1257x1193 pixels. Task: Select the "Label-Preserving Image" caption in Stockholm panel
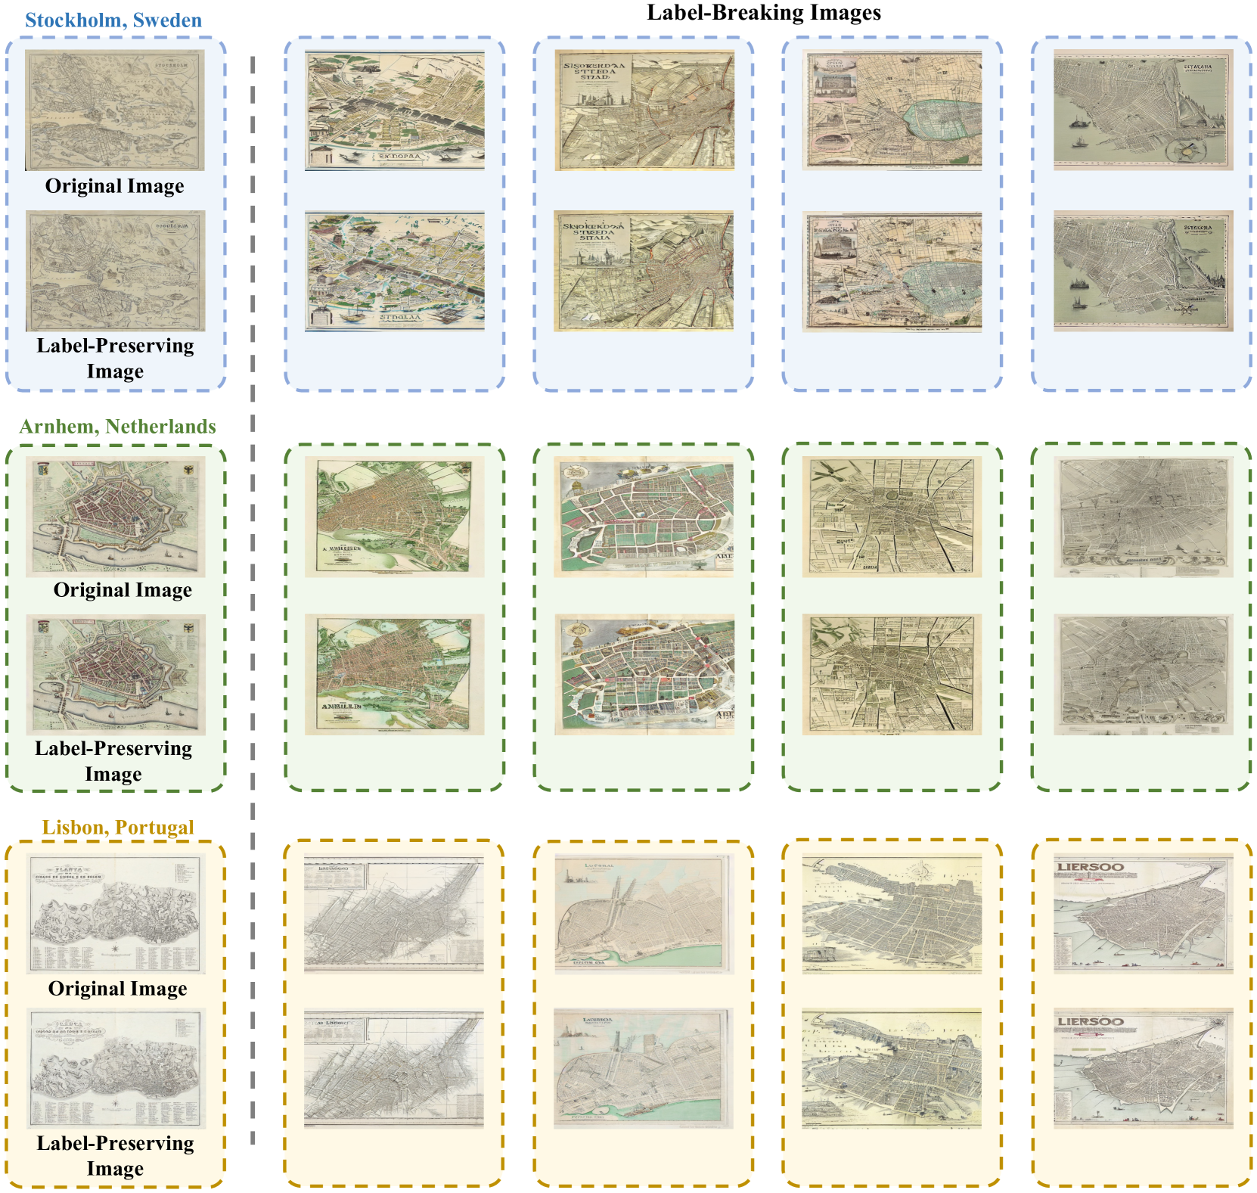115,358
